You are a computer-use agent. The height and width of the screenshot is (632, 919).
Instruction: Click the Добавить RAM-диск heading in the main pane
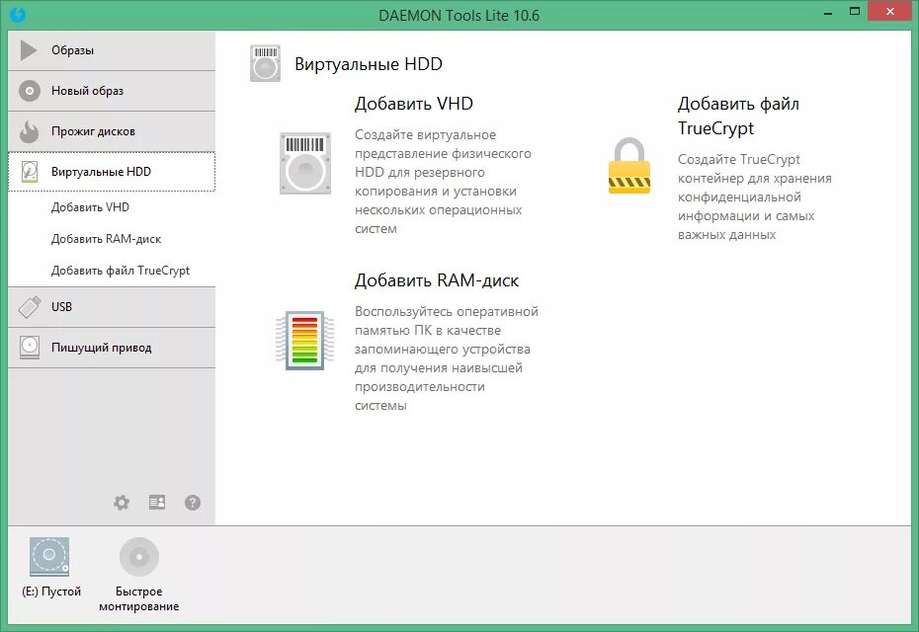coord(437,280)
